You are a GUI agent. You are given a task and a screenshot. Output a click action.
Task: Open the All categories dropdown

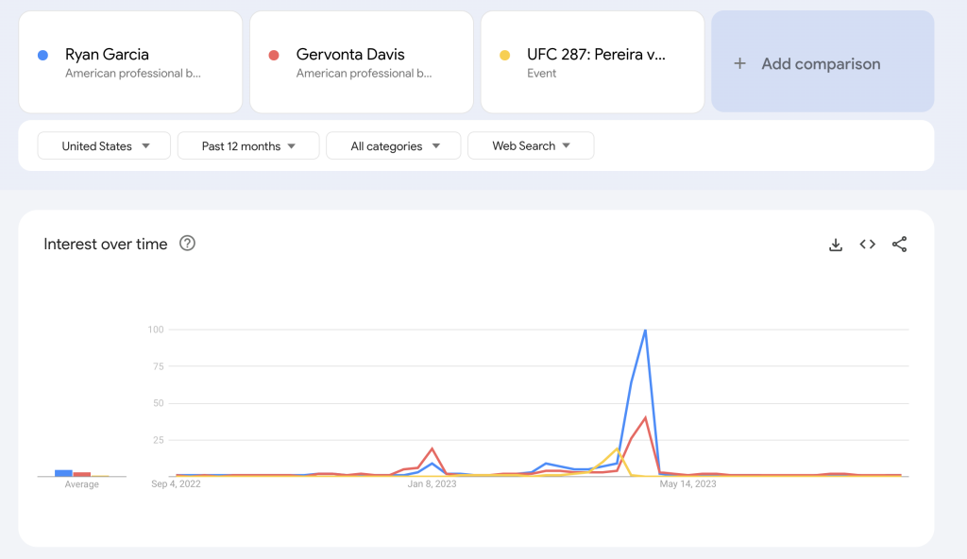click(394, 145)
